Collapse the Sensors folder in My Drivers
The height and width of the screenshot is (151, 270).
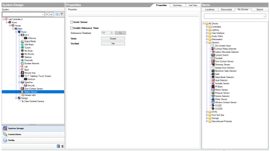click(207, 42)
